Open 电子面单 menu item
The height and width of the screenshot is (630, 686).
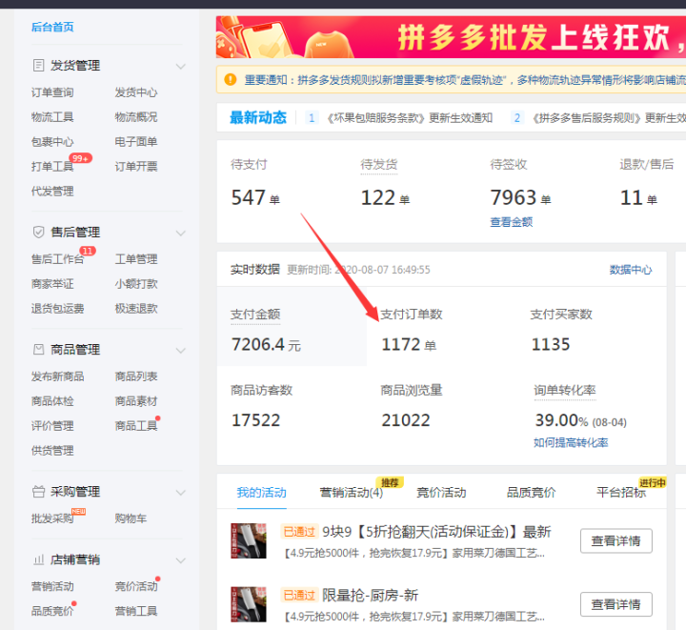[136, 142]
